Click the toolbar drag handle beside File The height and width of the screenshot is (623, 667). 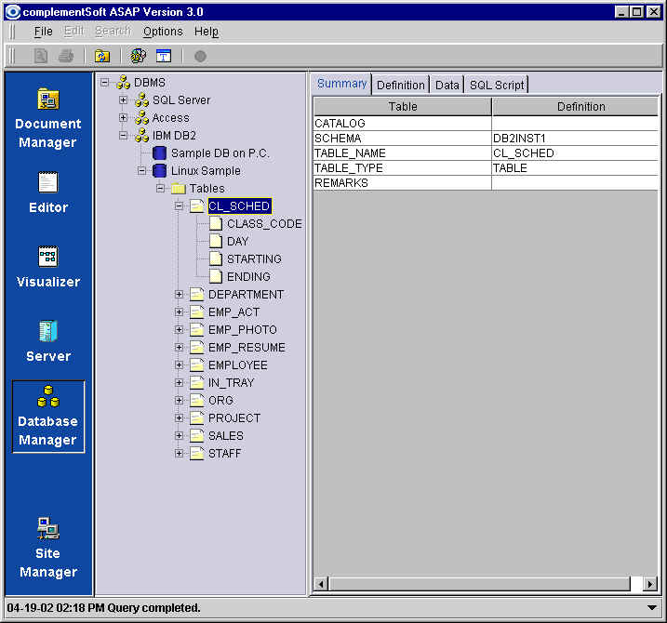point(12,32)
